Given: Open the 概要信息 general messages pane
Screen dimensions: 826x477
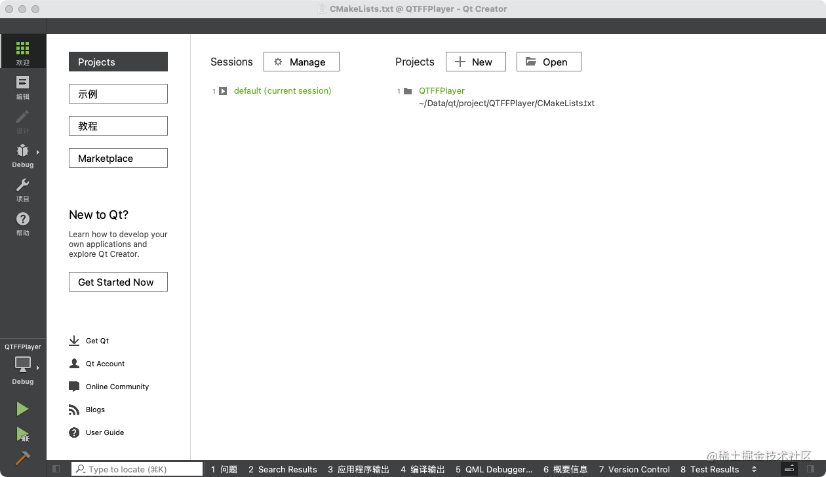Looking at the screenshot, I should (566, 469).
